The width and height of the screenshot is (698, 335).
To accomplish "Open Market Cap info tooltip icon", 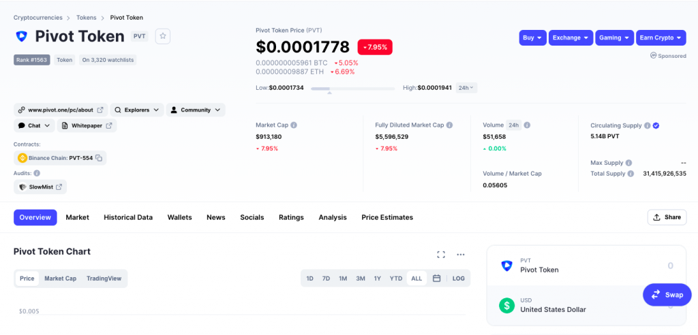I will (x=294, y=125).
